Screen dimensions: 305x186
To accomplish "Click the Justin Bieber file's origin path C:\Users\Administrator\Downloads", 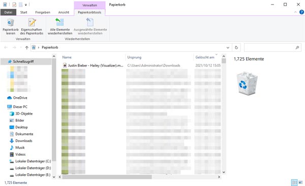I will tap(154, 65).
